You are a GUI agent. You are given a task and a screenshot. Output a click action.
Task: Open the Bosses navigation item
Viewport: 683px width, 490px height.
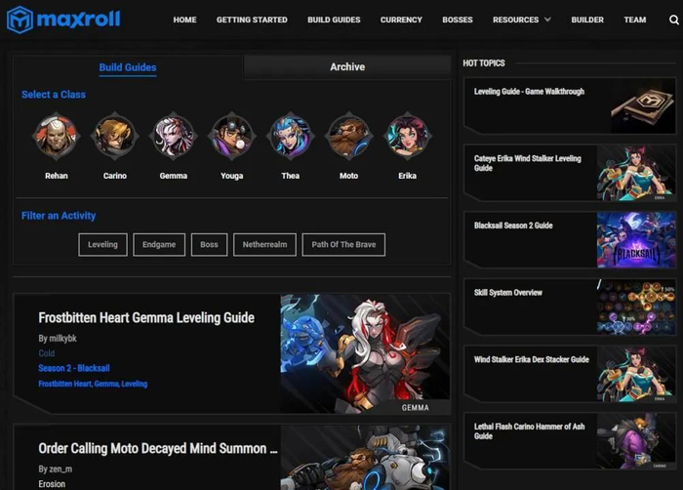(458, 20)
